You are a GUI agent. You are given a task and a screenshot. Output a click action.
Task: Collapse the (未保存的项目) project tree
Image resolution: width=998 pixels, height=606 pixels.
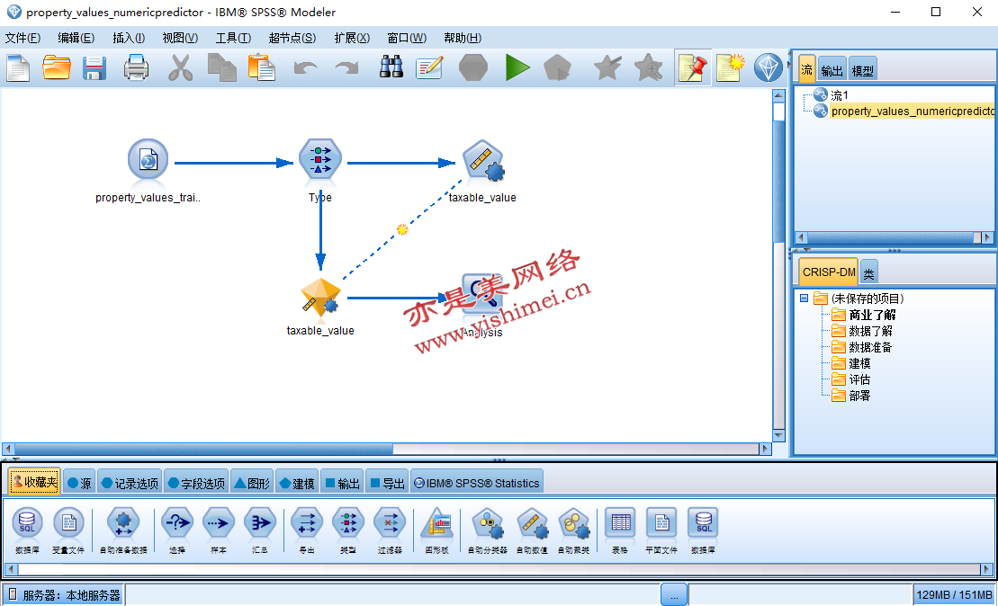(x=804, y=299)
